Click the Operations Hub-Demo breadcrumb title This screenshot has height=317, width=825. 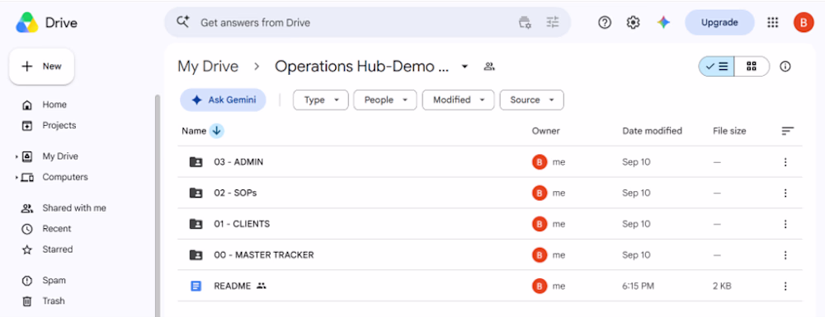[362, 67]
